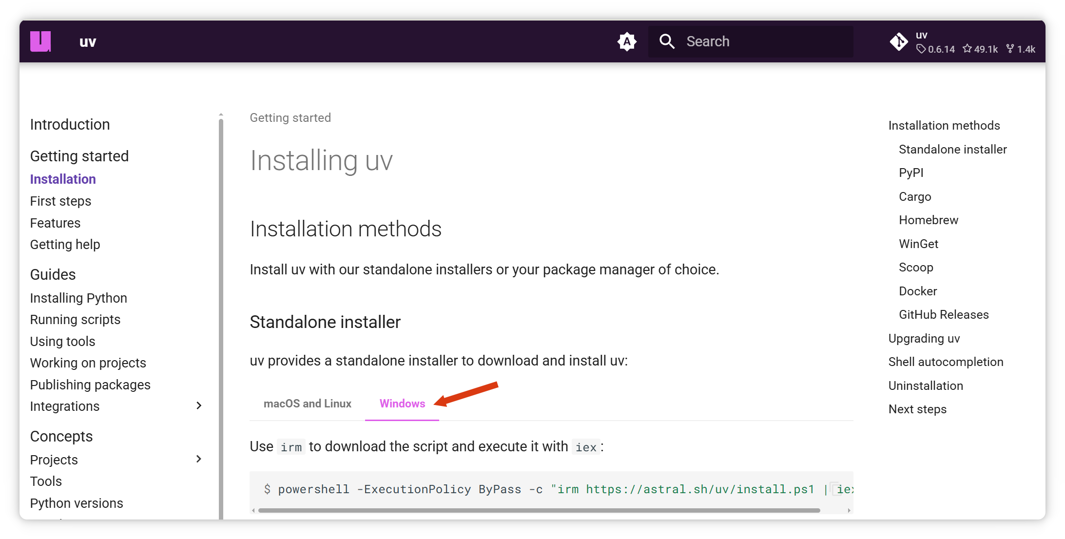Open the First steps page
Image resolution: width=1065 pixels, height=539 pixels.
pos(60,201)
